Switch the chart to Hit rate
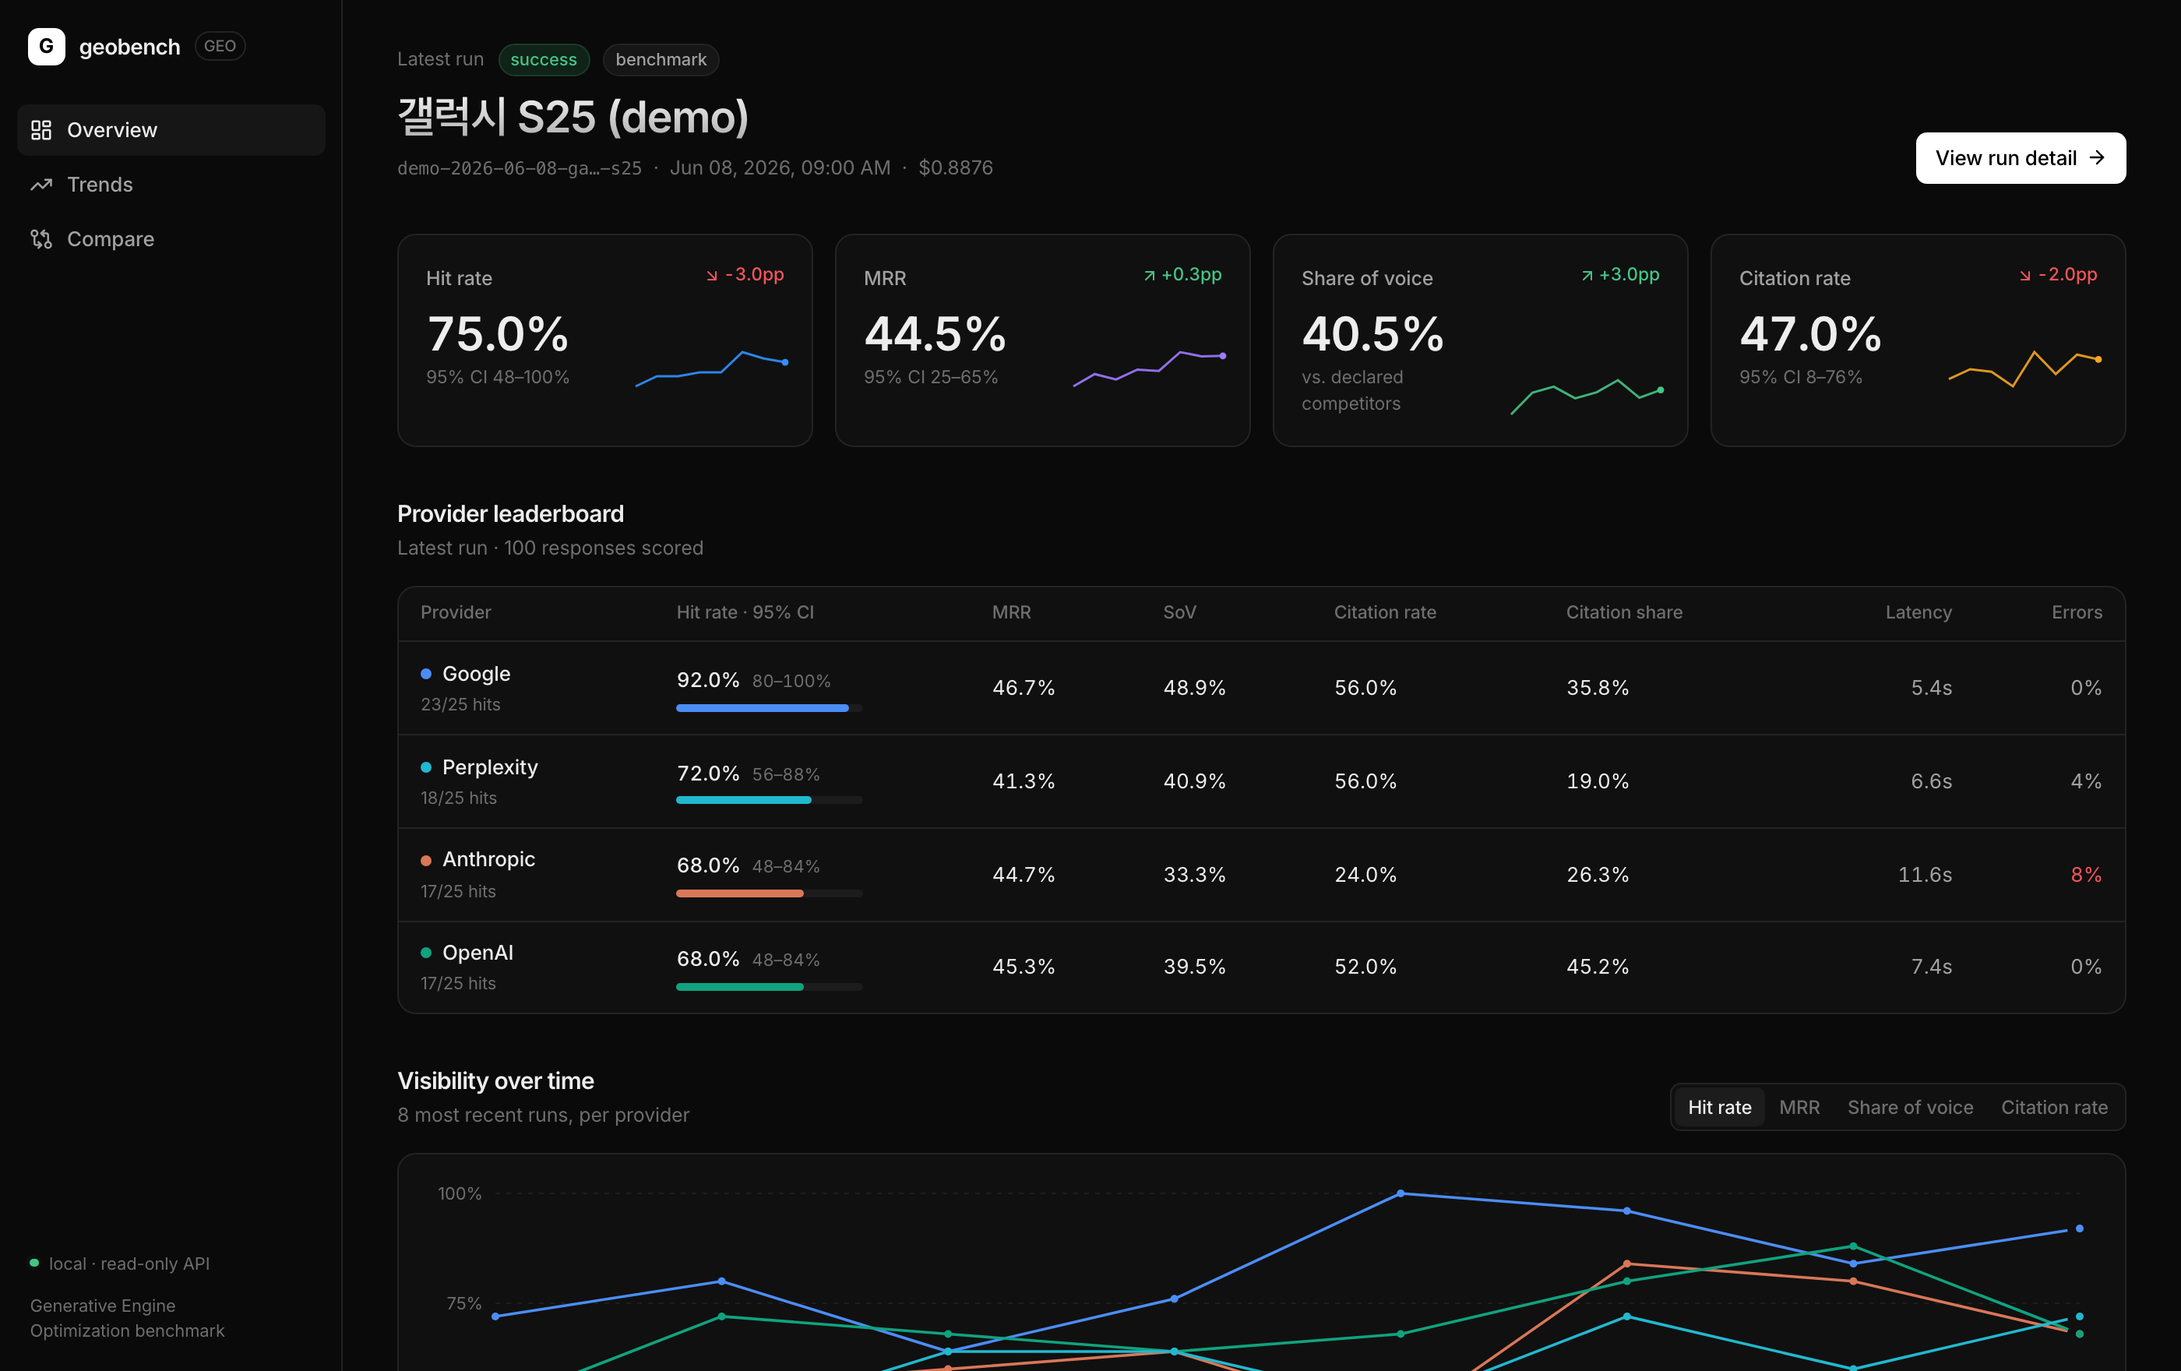Image resolution: width=2181 pixels, height=1371 pixels. 1719,1107
